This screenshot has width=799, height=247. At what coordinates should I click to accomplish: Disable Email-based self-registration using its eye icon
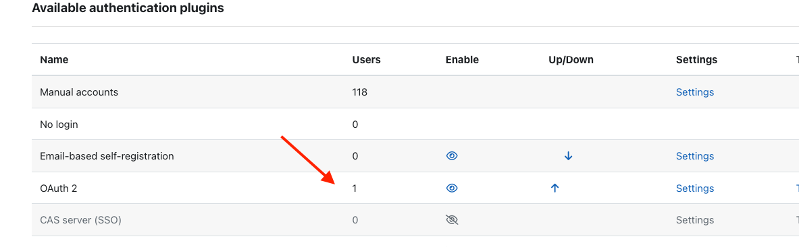click(x=451, y=156)
